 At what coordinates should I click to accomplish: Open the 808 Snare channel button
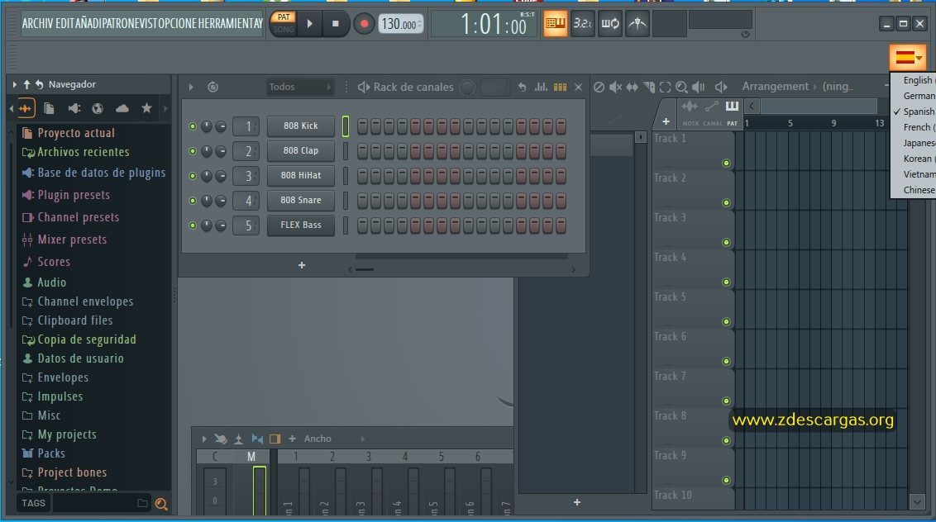point(301,201)
